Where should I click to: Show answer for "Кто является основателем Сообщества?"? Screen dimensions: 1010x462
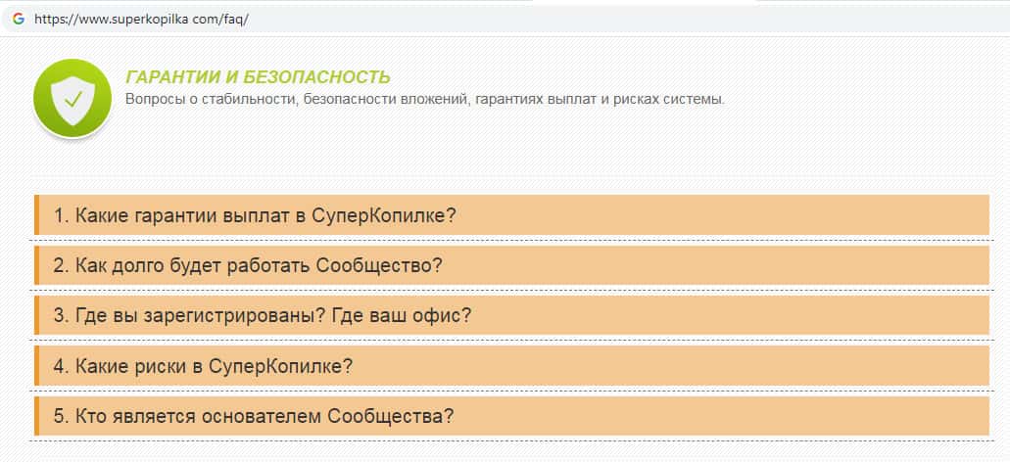point(253,416)
